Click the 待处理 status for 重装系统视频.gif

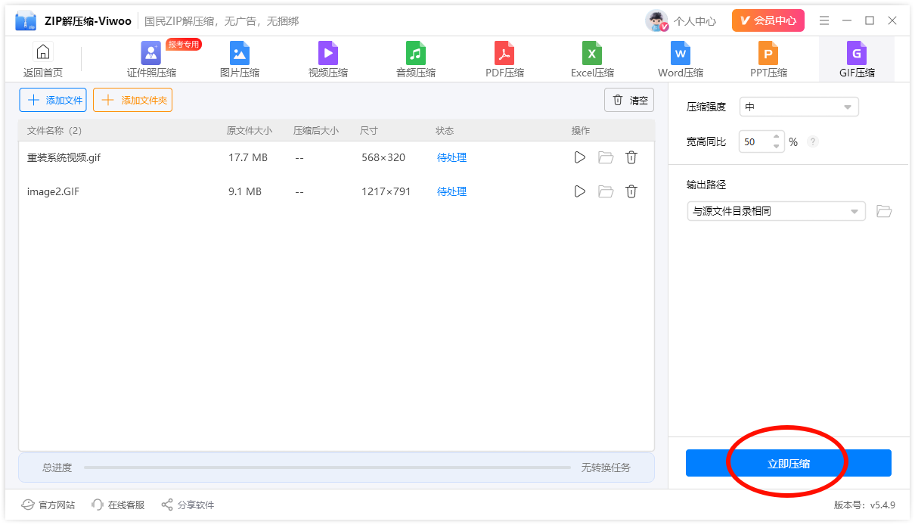[x=451, y=157]
